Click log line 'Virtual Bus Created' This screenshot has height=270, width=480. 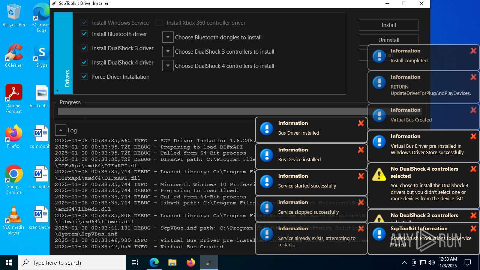click(139, 247)
